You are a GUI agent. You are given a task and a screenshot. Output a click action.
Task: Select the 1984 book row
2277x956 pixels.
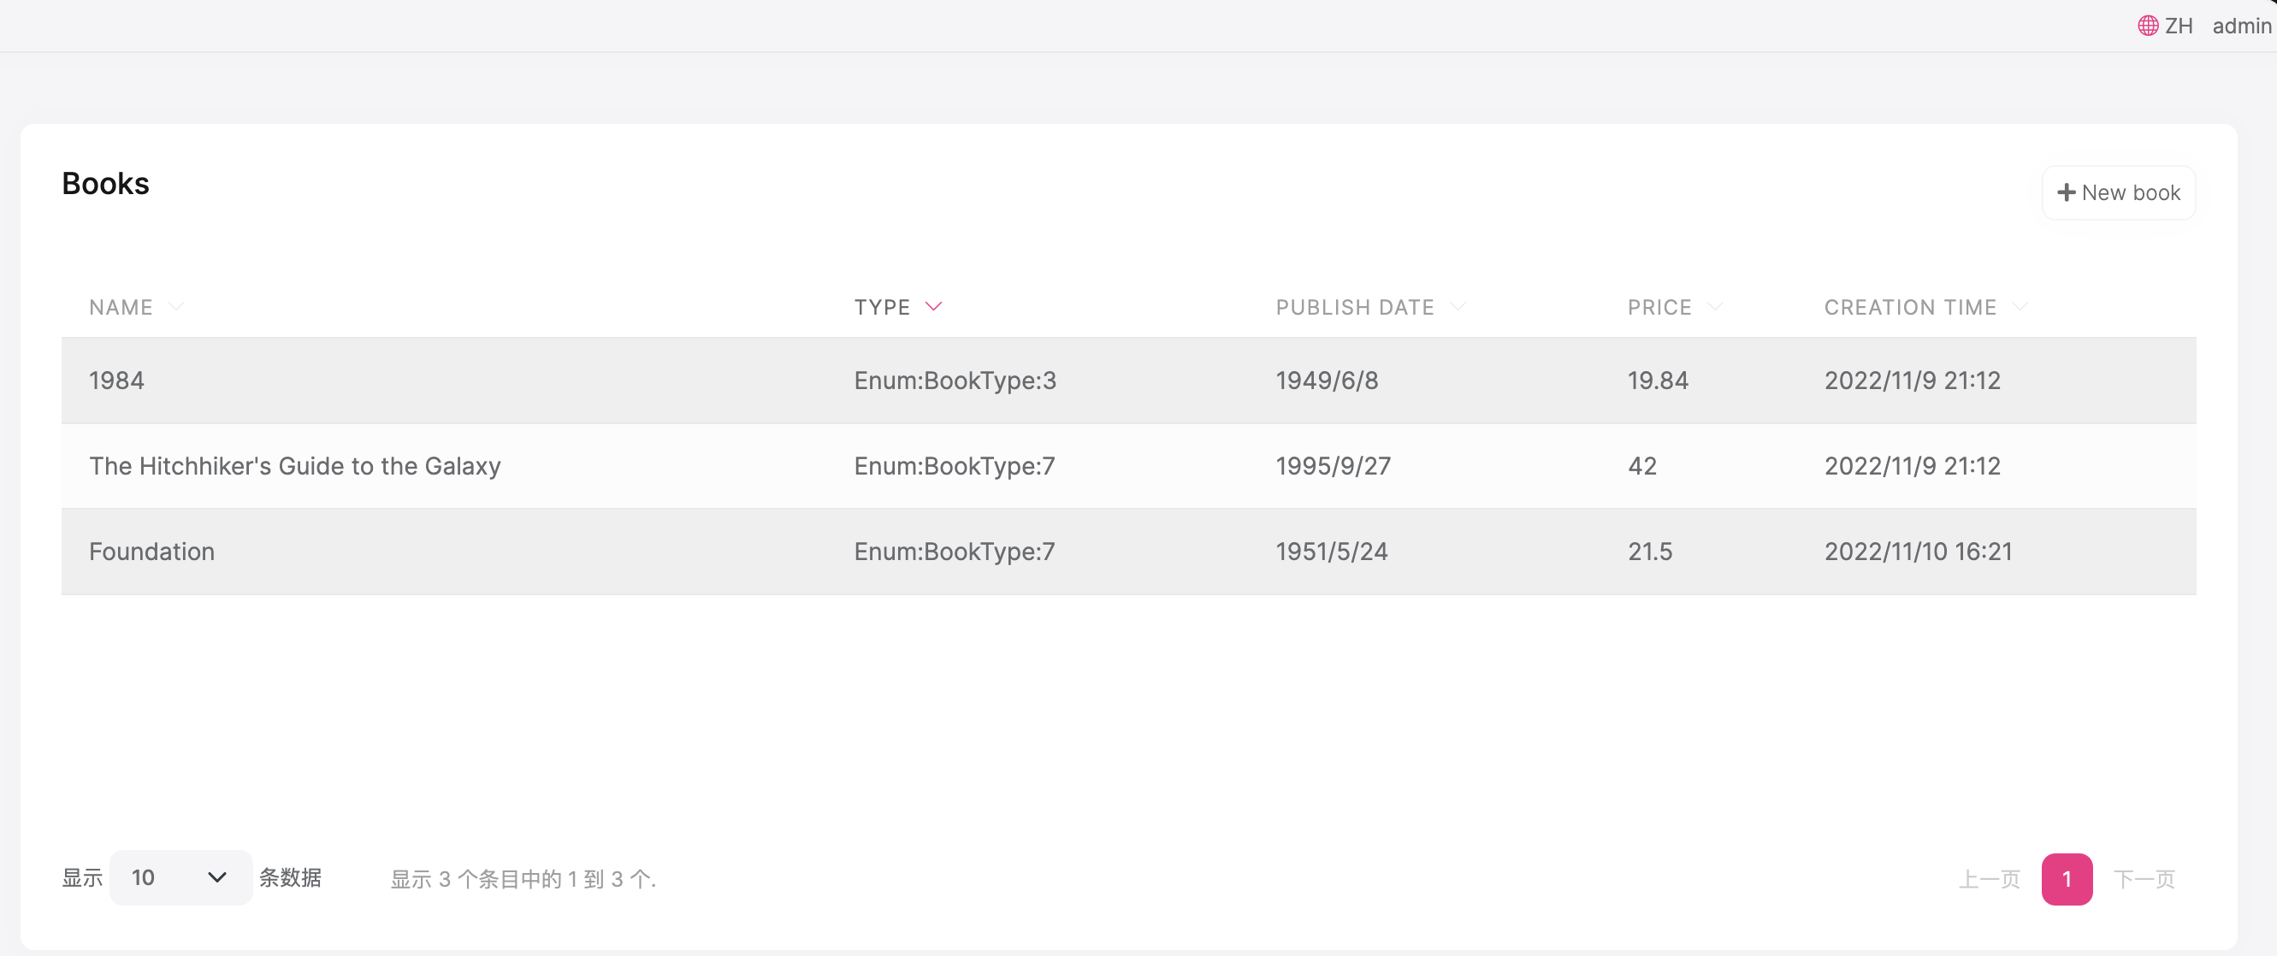coord(116,381)
